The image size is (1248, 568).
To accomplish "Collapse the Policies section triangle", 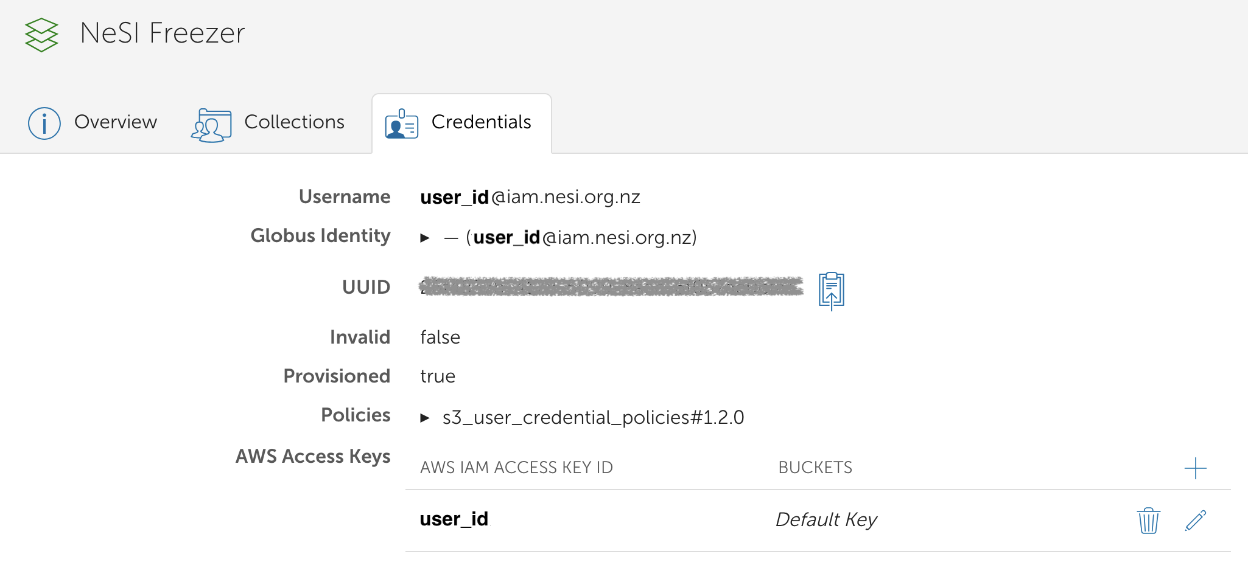I will pos(425,417).
